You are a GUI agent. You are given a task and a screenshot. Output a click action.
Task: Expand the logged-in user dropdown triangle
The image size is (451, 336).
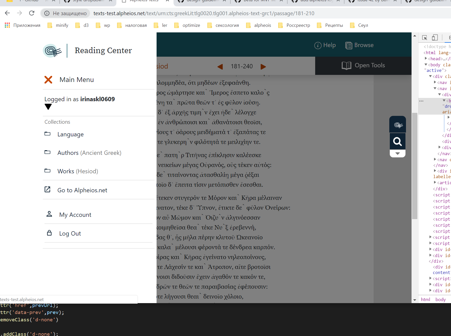48,107
